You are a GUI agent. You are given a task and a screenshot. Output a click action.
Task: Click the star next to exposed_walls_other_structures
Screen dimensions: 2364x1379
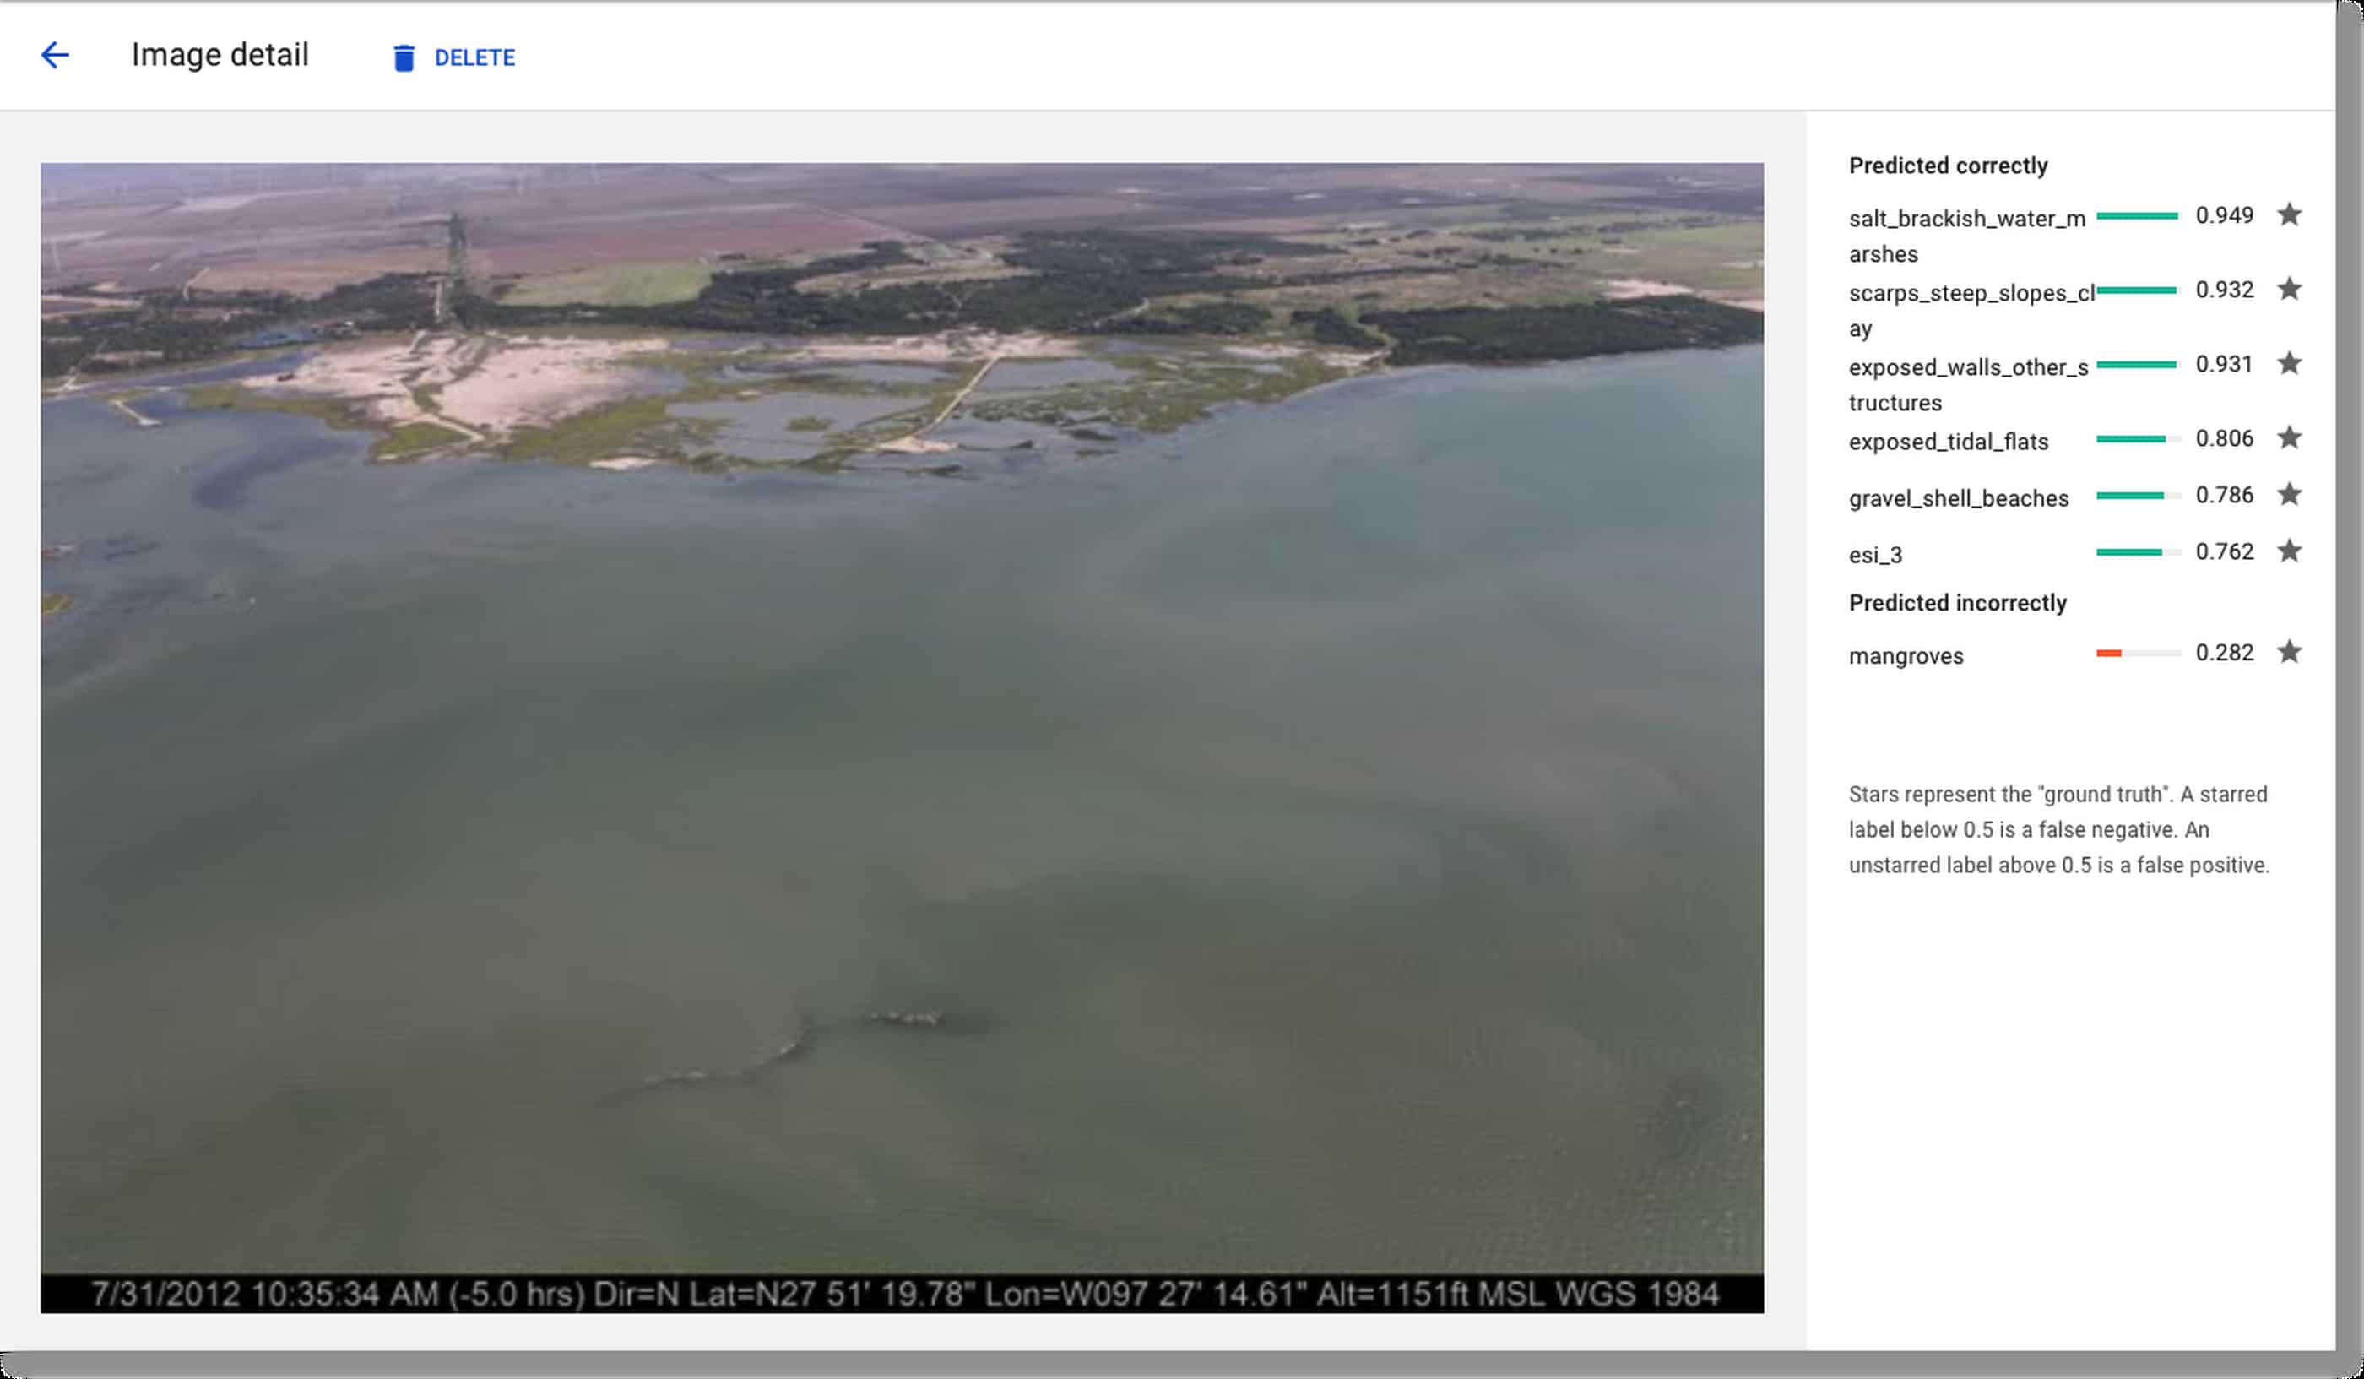pyautogui.click(x=2289, y=363)
